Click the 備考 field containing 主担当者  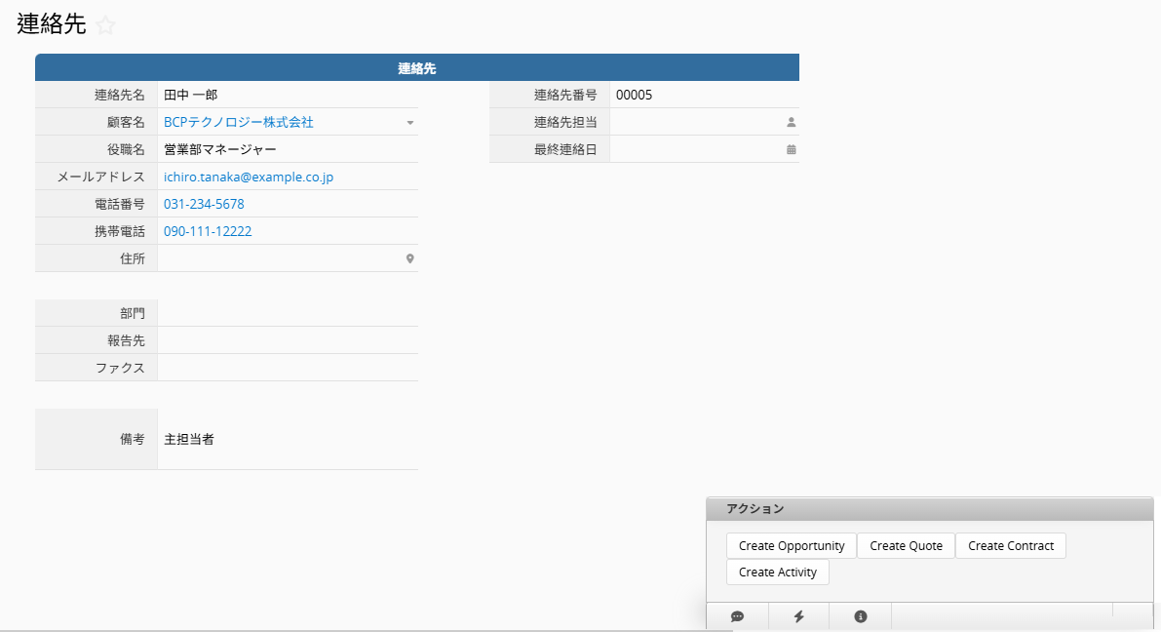(x=287, y=439)
